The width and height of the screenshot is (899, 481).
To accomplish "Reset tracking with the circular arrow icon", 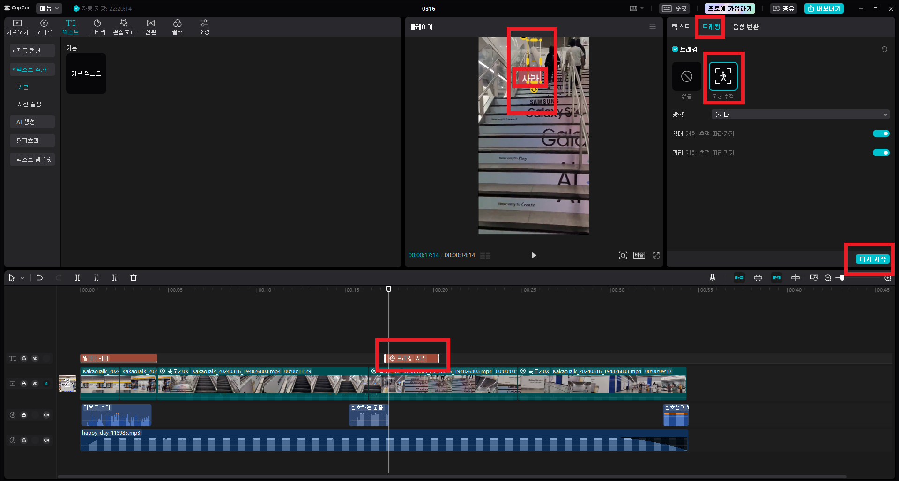I will click(x=884, y=49).
